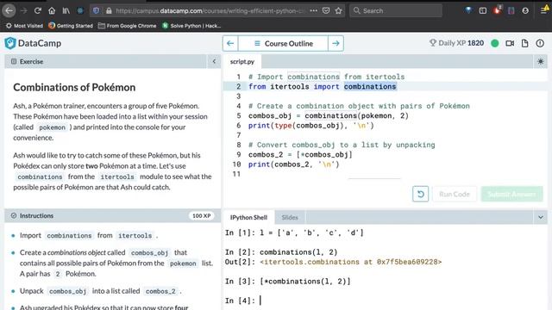This screenshot has height=310, width=552.
Task: Open the browser home page
Action: 52,10
